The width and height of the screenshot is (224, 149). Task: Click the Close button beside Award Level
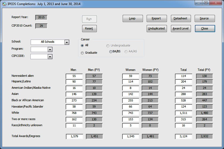pyautogui.click(x=205, y=29)
